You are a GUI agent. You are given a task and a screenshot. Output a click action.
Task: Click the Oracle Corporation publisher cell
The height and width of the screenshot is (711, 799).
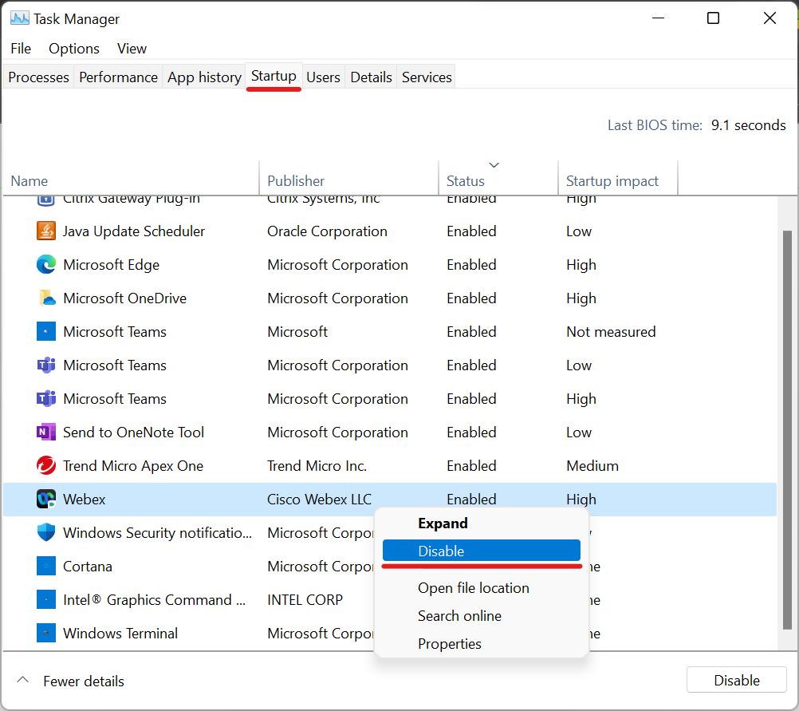(327, 231)
